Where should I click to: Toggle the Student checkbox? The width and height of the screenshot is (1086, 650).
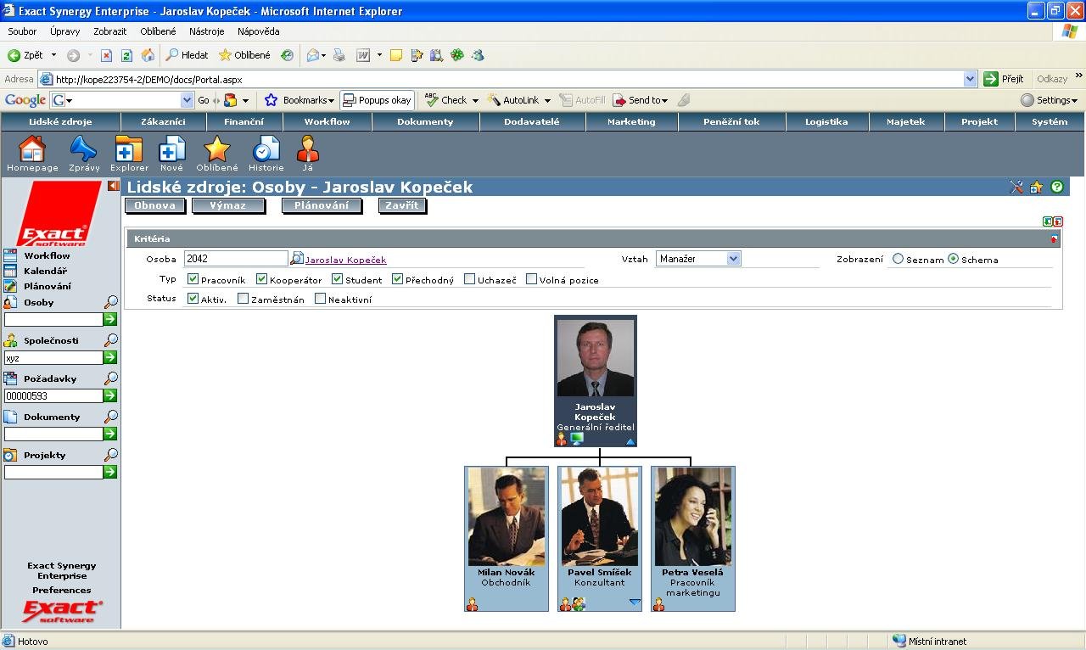(337, 279)
